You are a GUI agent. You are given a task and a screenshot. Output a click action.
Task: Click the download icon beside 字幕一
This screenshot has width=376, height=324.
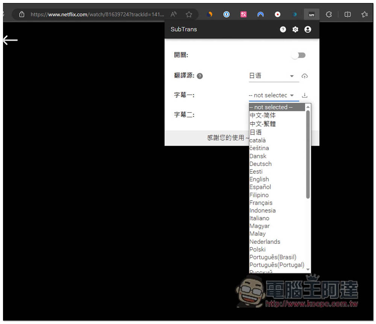coord(305,95)
